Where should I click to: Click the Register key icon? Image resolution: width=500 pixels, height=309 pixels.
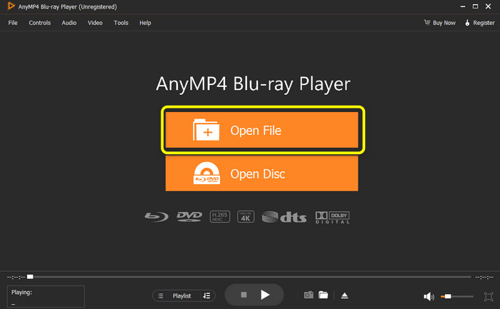tap(467, 23)
